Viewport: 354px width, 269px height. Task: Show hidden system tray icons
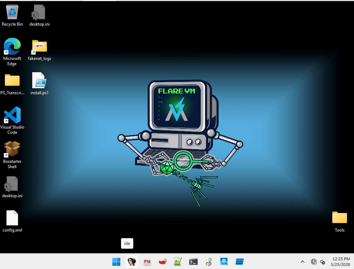[x=303, y=262]
